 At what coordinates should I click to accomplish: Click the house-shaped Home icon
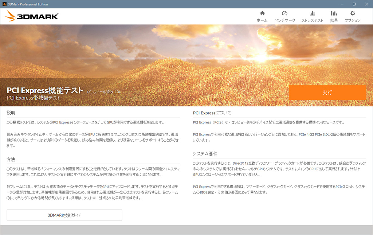click(262, 13)
